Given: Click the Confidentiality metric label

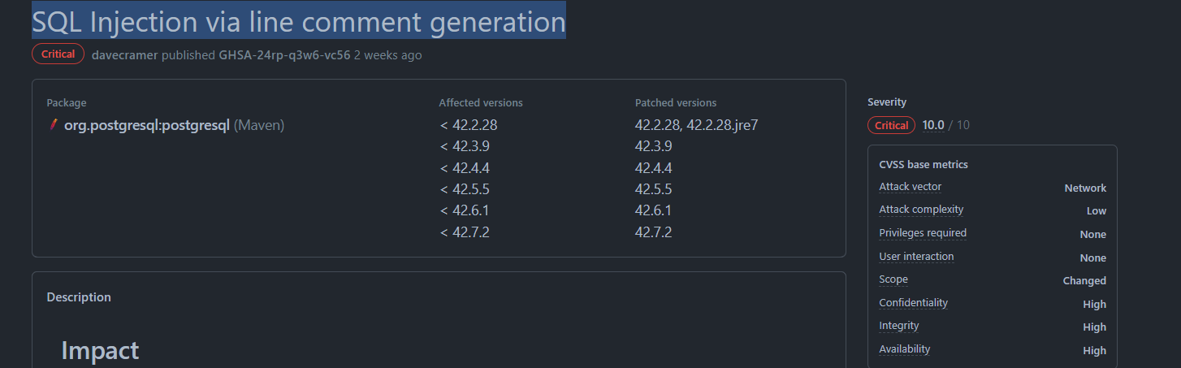Looking at the screenshot, I should tap(913, 303).
